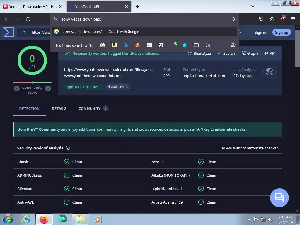This screenshot has width=300, height=225.
Task: Close the Youtube Downloader HD tab
Action: click(x=61, y=6)
